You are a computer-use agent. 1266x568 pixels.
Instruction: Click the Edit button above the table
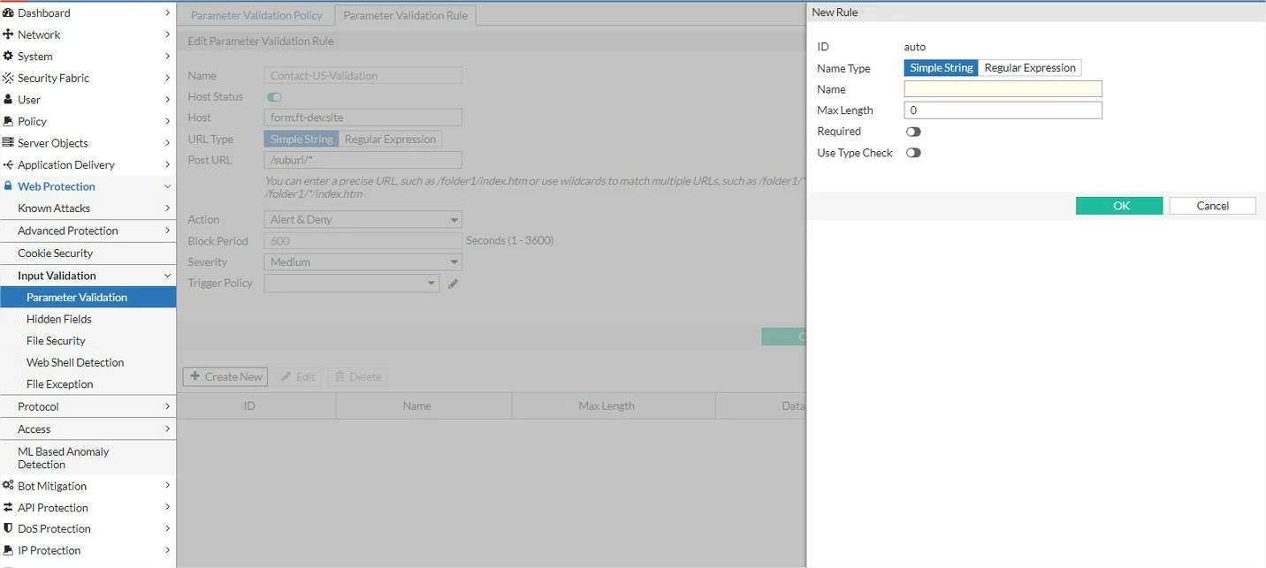pos(298,376)
